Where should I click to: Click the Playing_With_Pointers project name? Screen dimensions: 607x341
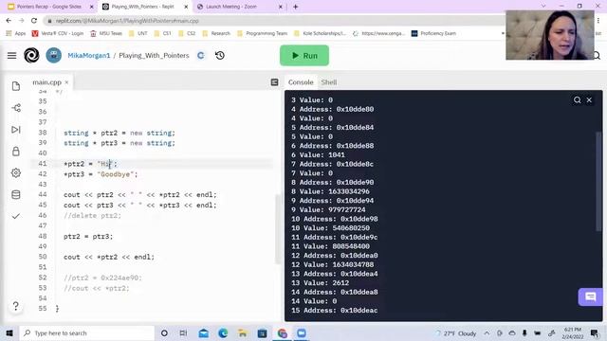coord(154,56)
